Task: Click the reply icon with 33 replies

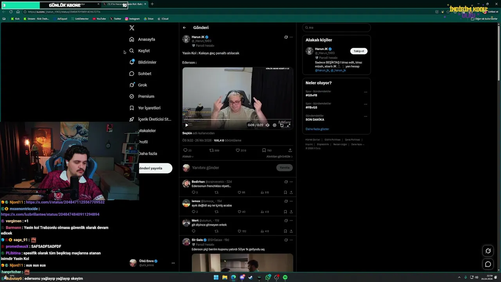Action: (187, 150)
